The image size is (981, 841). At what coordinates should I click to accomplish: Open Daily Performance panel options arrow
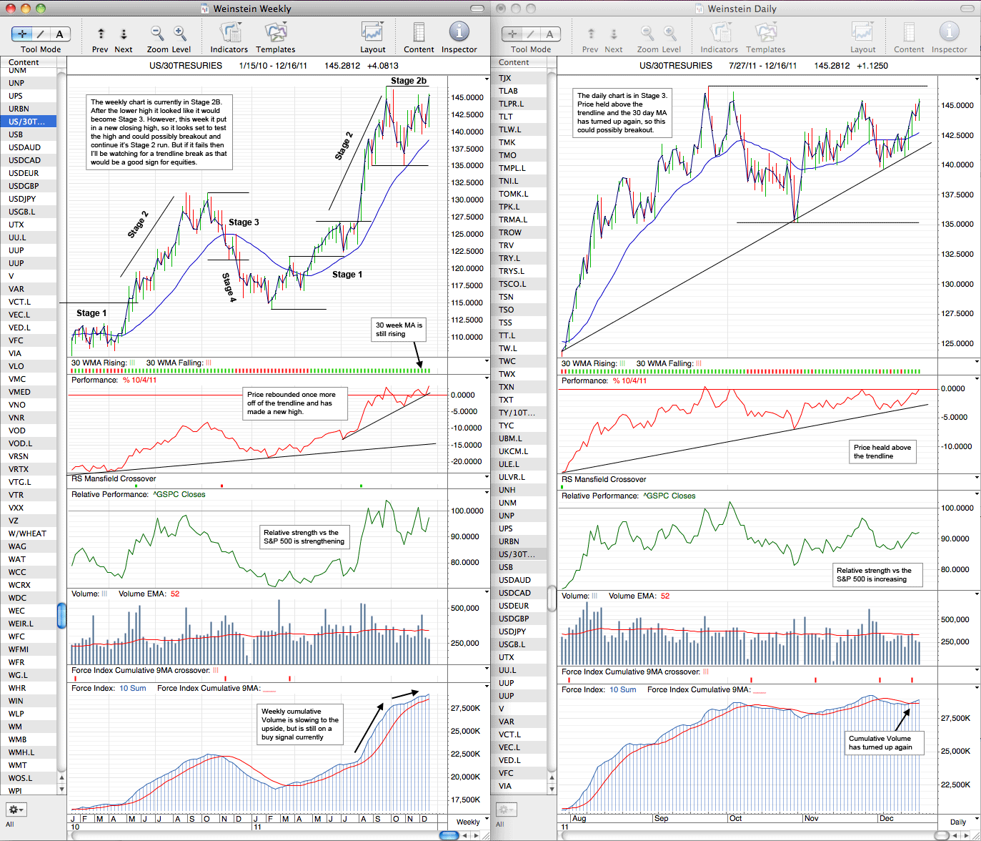(x=977, y=380)
